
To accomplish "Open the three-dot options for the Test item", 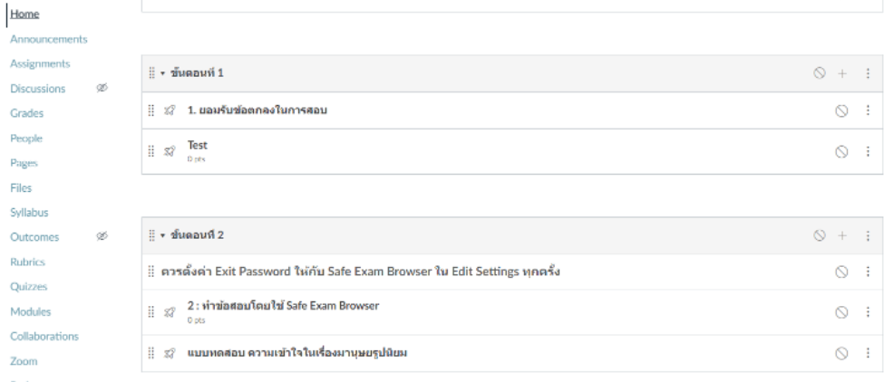I will coord(868,151).
